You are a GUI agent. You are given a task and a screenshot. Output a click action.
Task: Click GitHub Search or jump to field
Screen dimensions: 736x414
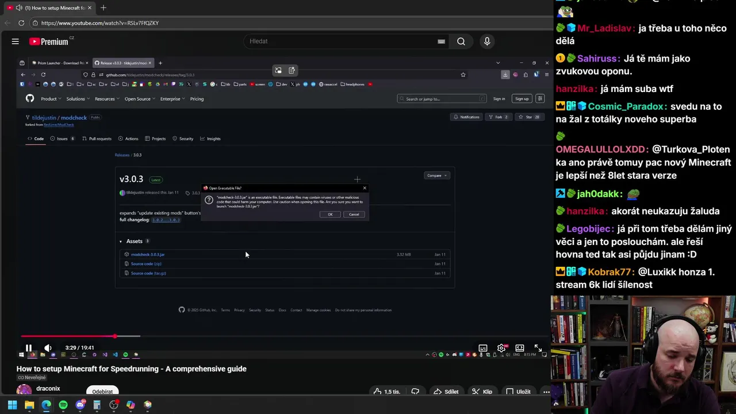442,99
